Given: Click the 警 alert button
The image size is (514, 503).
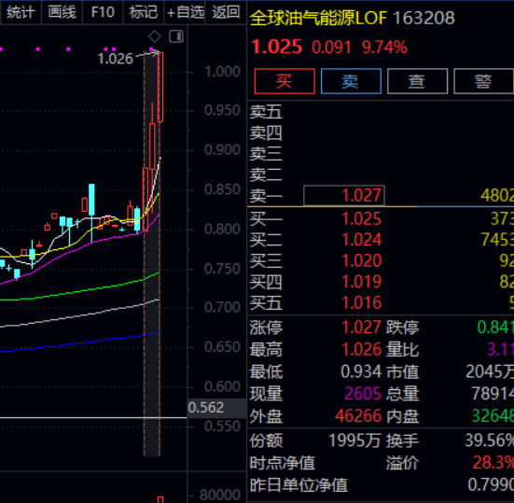Looking at the screenshot, I should (x=483, y=81).
